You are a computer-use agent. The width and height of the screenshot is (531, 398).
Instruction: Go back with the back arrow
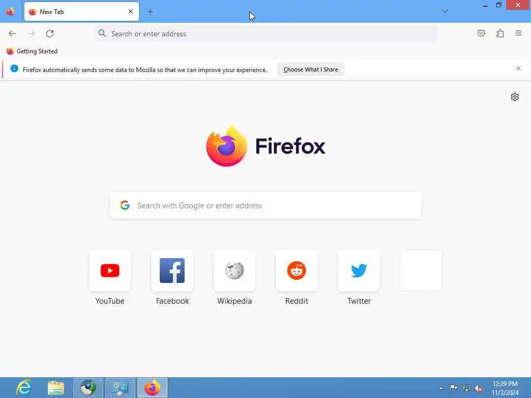(12, 34)
